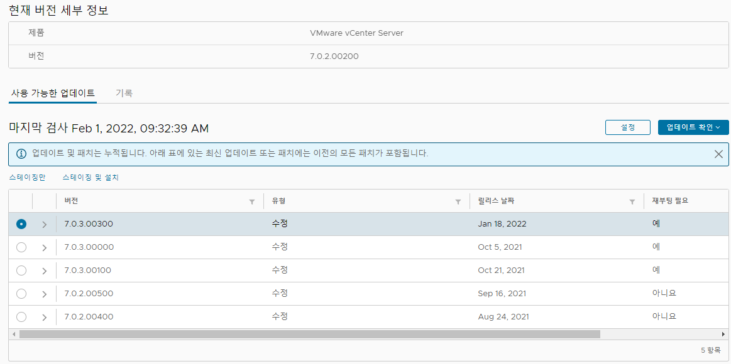The height and width of the screenshot is (364, 731).
Task: Select radio button for version 7.0.3.00000
Action: 21,247
